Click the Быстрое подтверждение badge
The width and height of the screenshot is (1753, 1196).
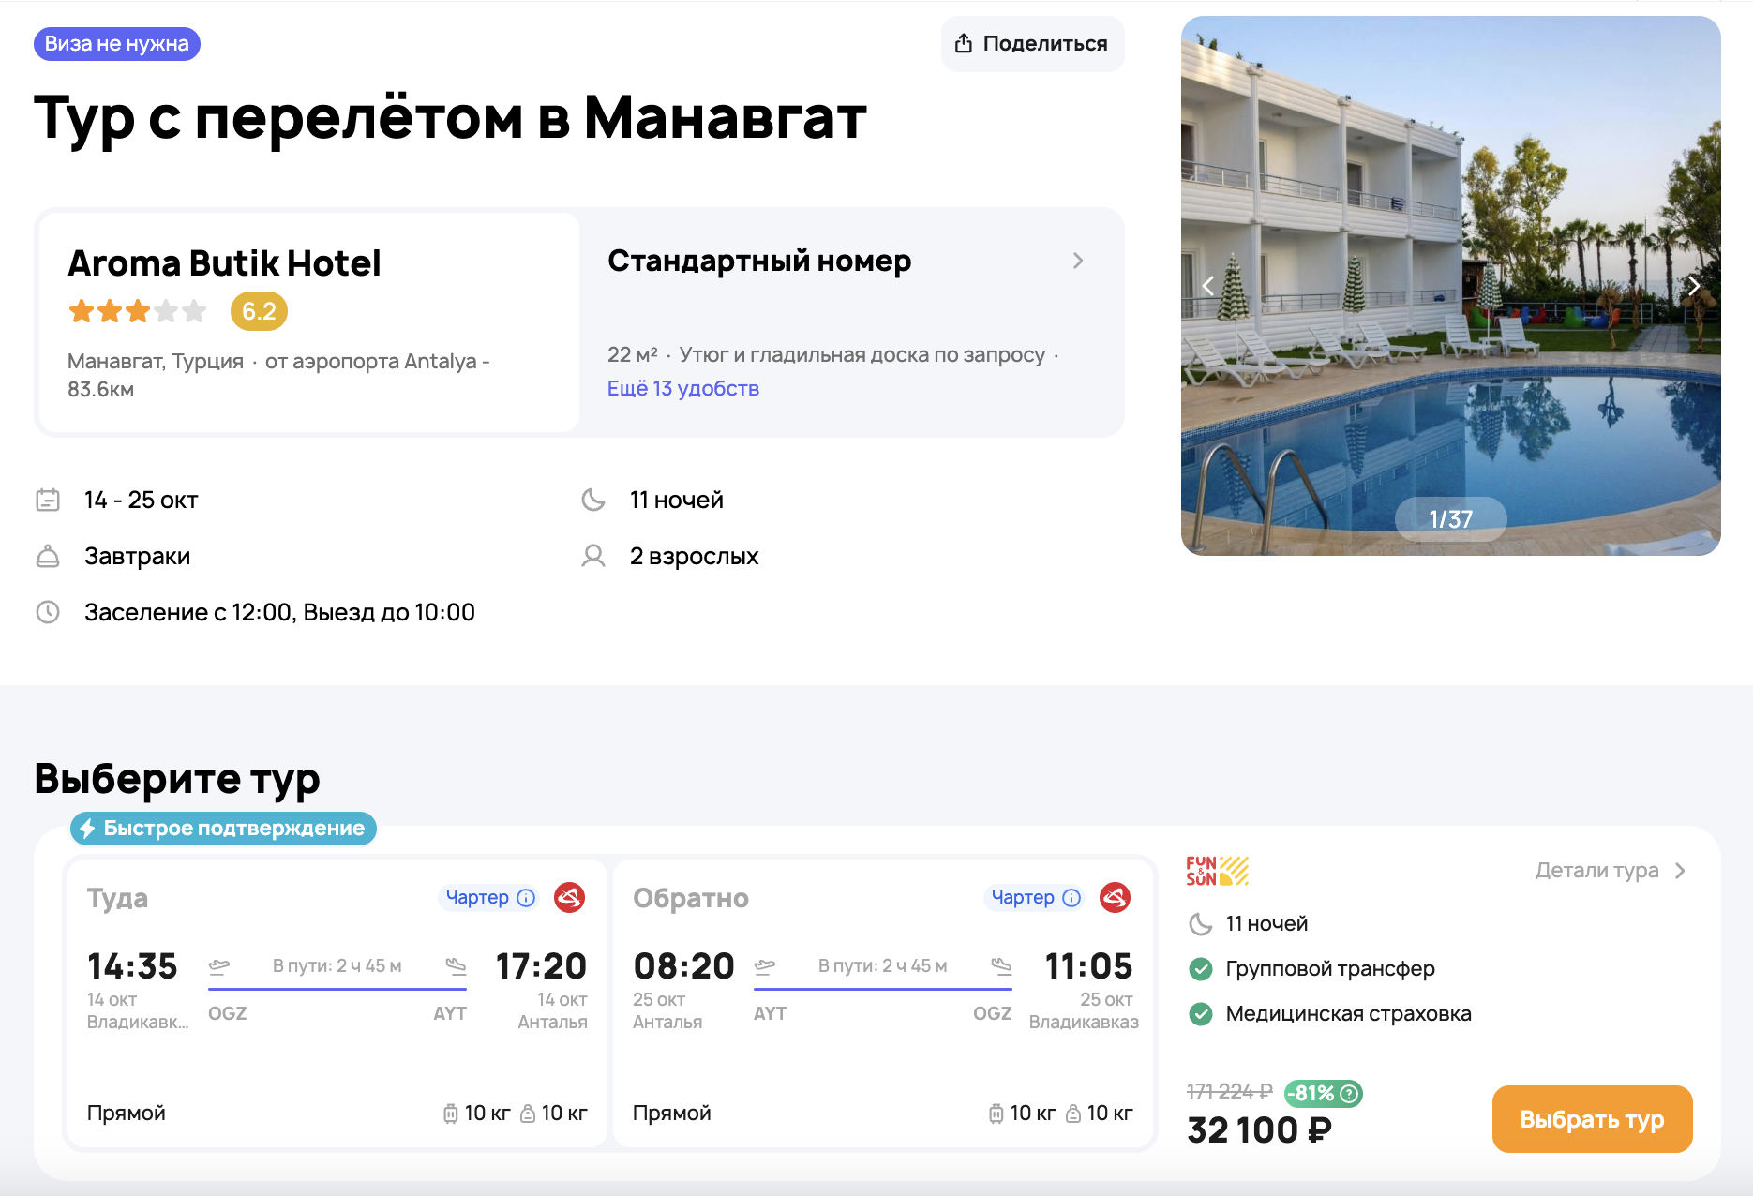223,829
